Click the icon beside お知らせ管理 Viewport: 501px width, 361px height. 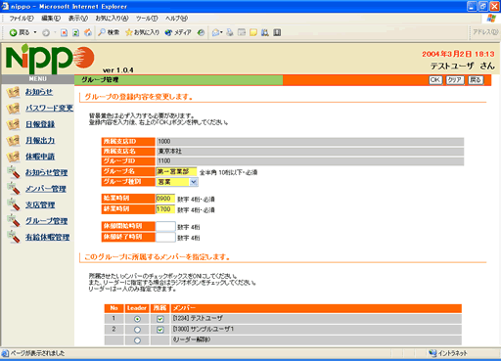(x=14, y=172)
